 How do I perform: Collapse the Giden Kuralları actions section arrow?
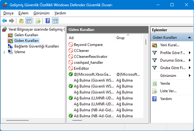point(189,38)
